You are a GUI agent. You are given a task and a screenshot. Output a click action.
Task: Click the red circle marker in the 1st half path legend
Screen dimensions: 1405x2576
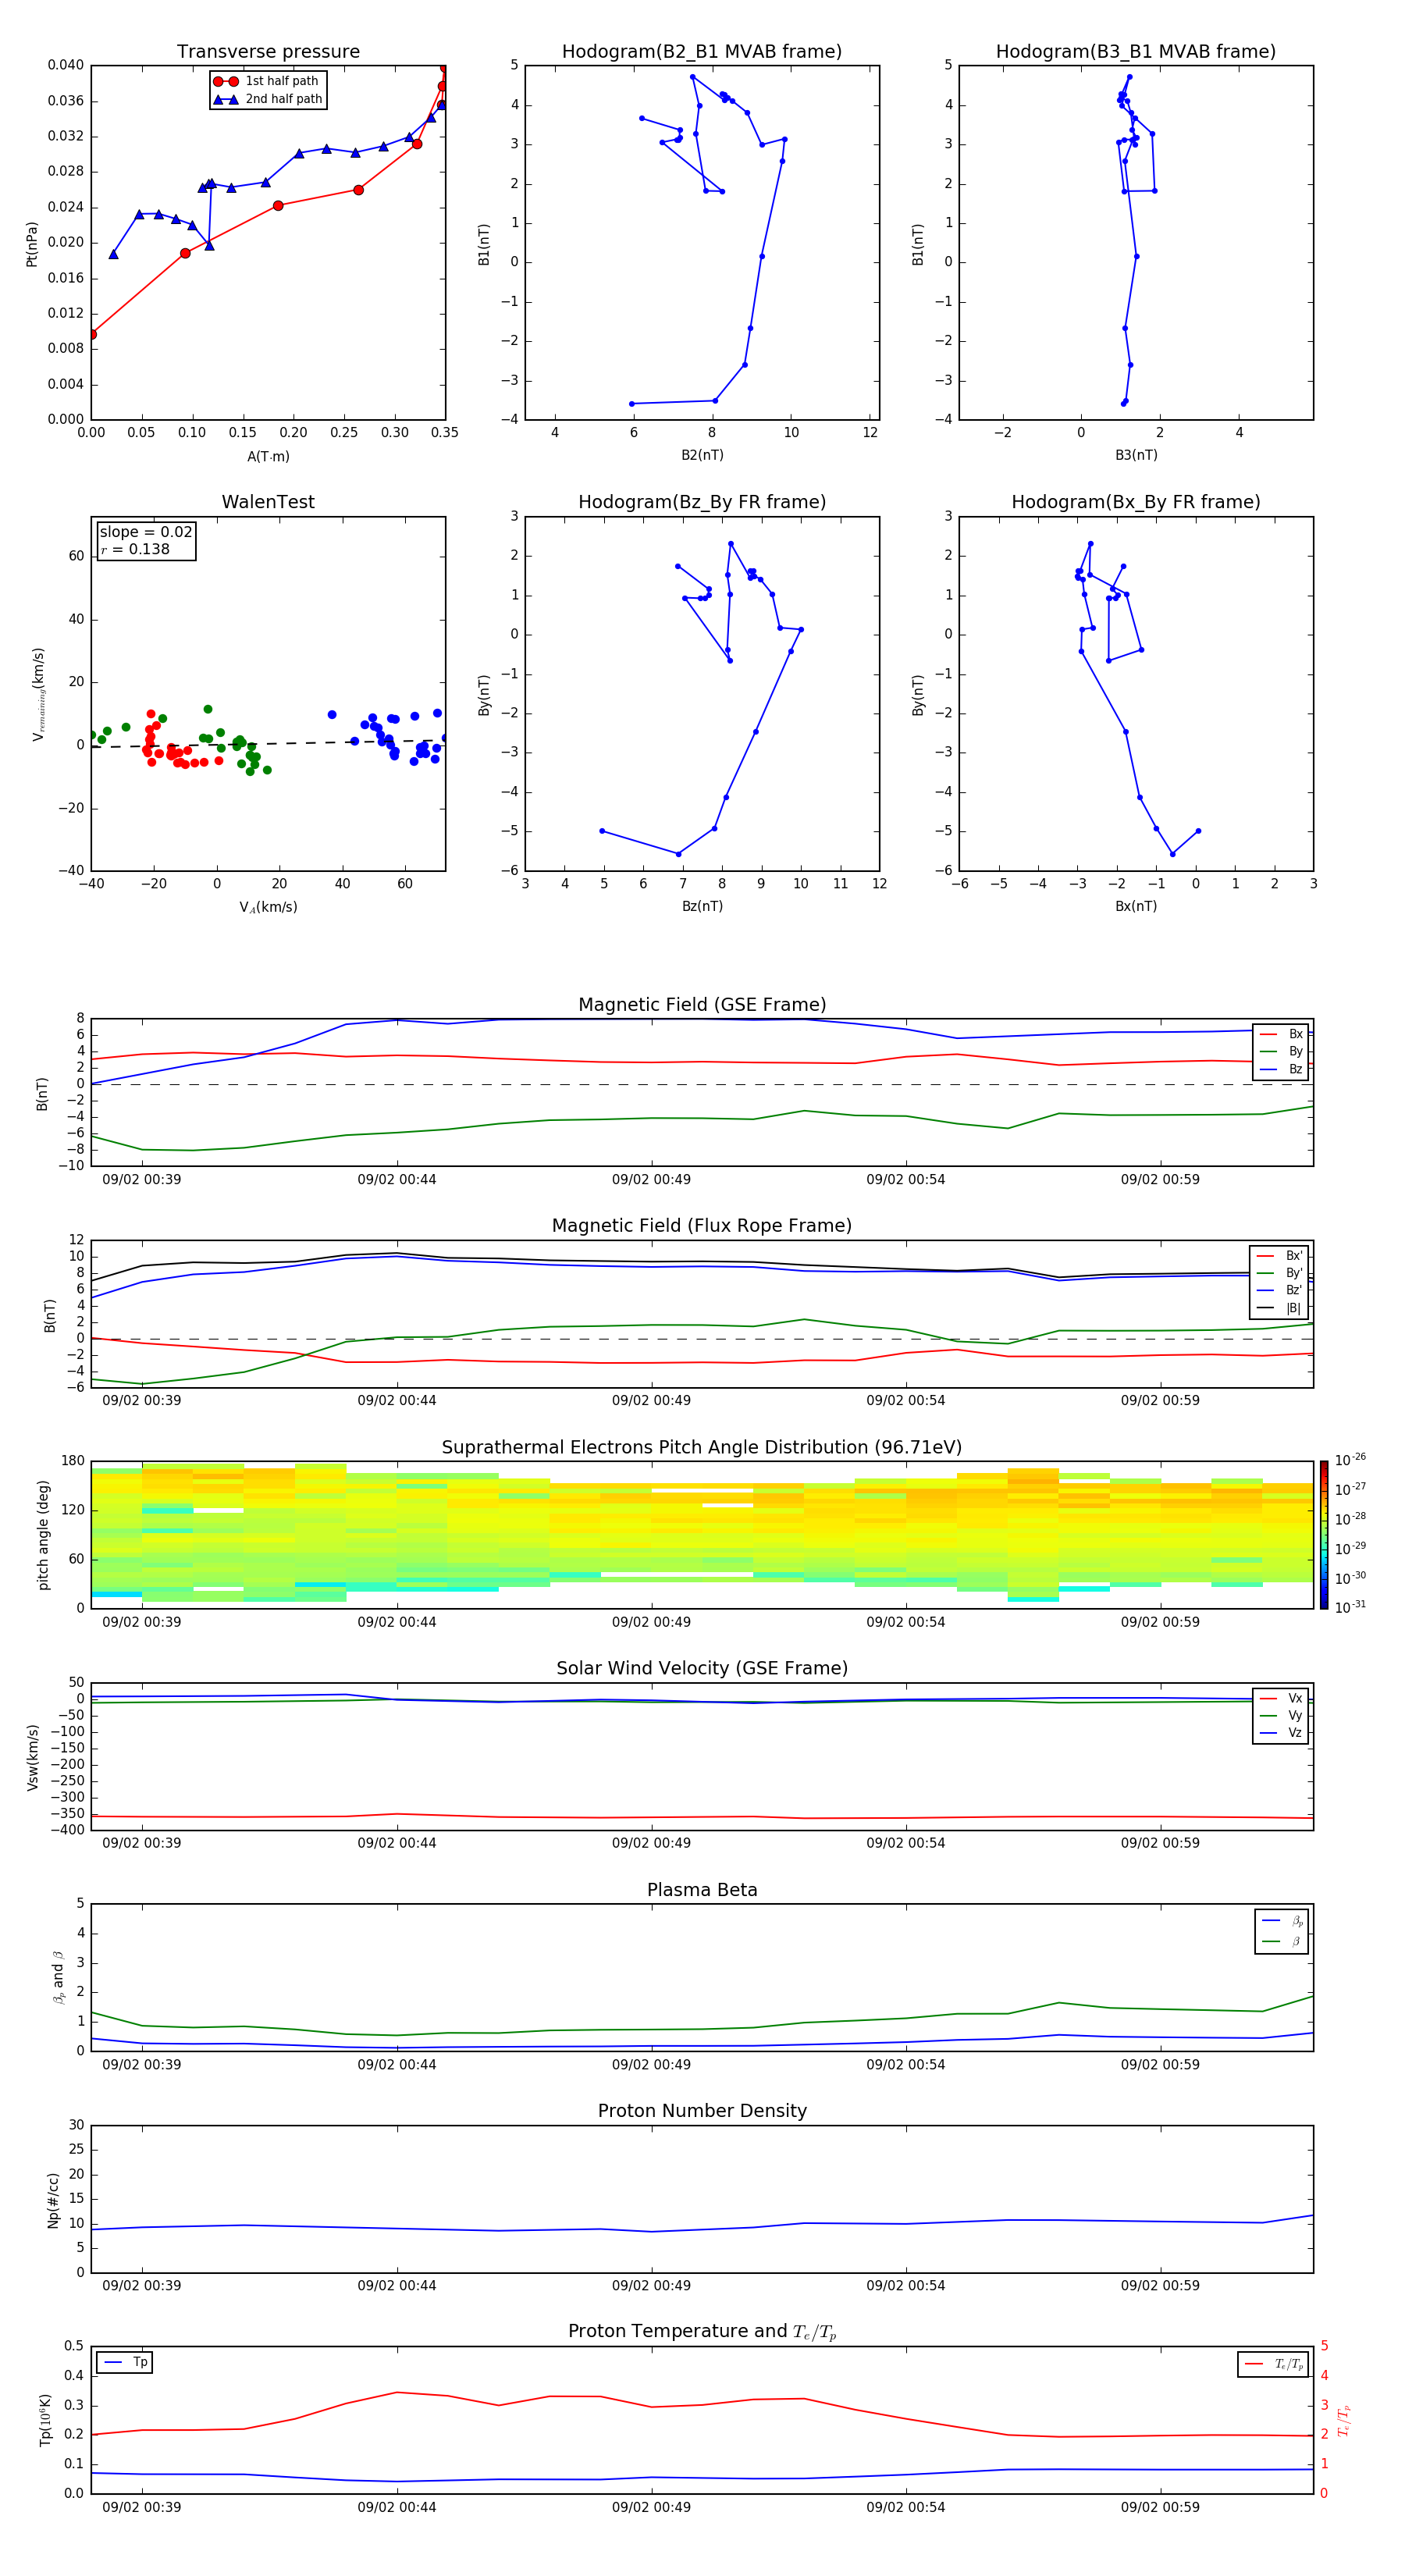(225, 81)
